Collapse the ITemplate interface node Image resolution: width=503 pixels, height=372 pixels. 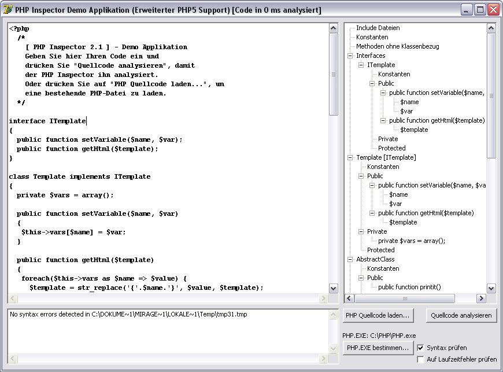point(361,65)
